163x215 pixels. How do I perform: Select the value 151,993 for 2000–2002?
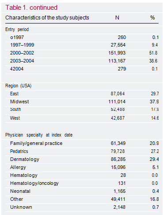coord(117,53)
